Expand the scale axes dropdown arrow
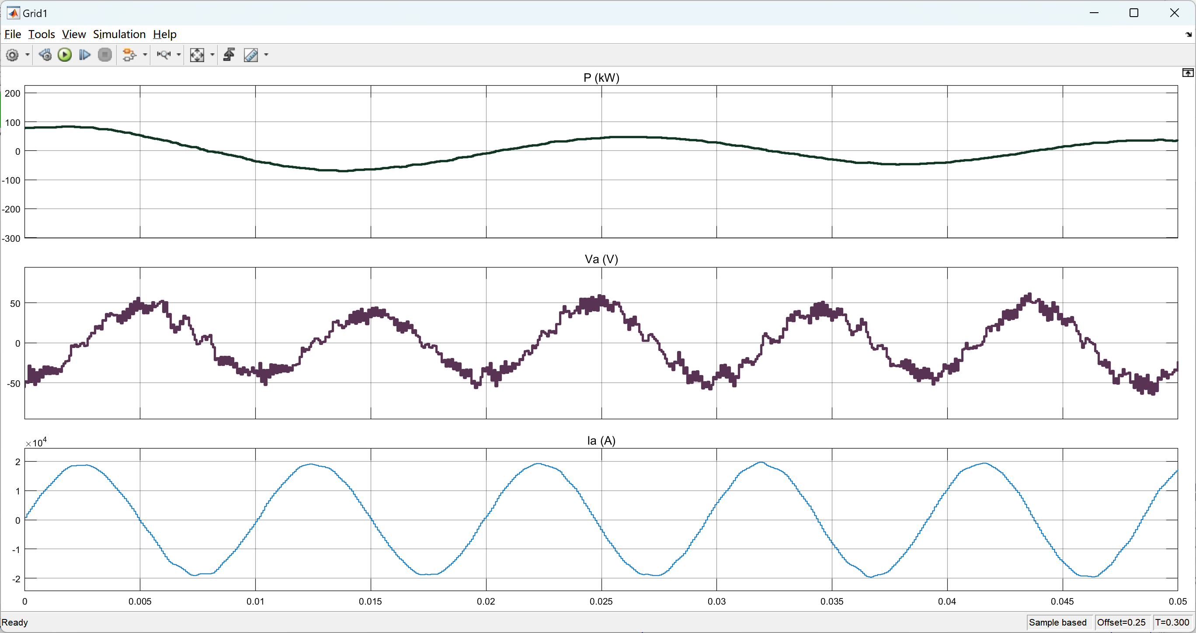1196x633 pixels. 212,55
